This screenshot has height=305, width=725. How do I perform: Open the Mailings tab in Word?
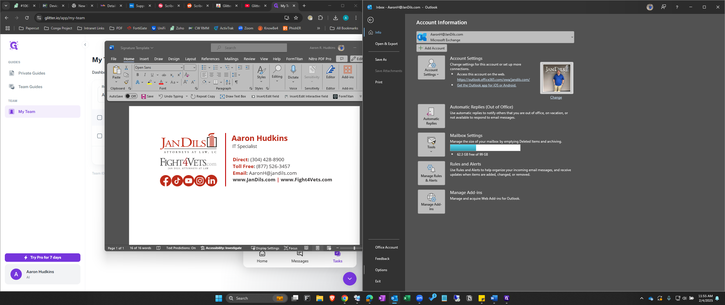click(x=231, y=59)
